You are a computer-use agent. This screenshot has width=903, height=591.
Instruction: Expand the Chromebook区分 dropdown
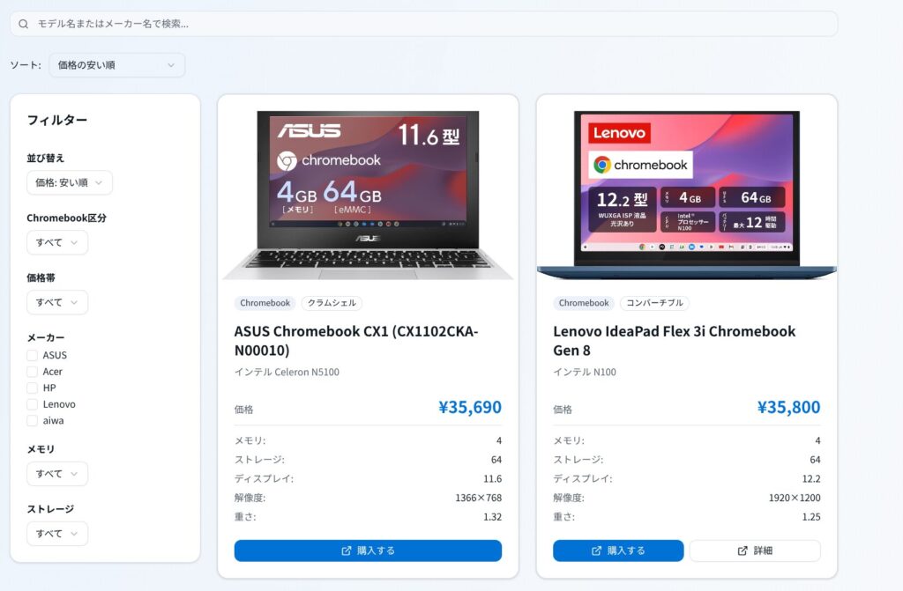click(x=57, y=242)
